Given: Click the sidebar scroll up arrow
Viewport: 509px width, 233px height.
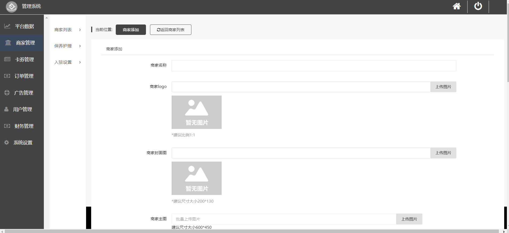Looking at the screenshot, I should [47, 18].
